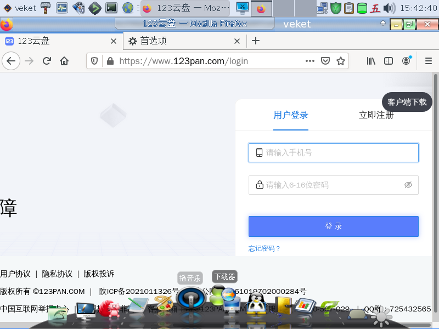
Task: Click the show desktop monitor icon
Action: [243, 8]
